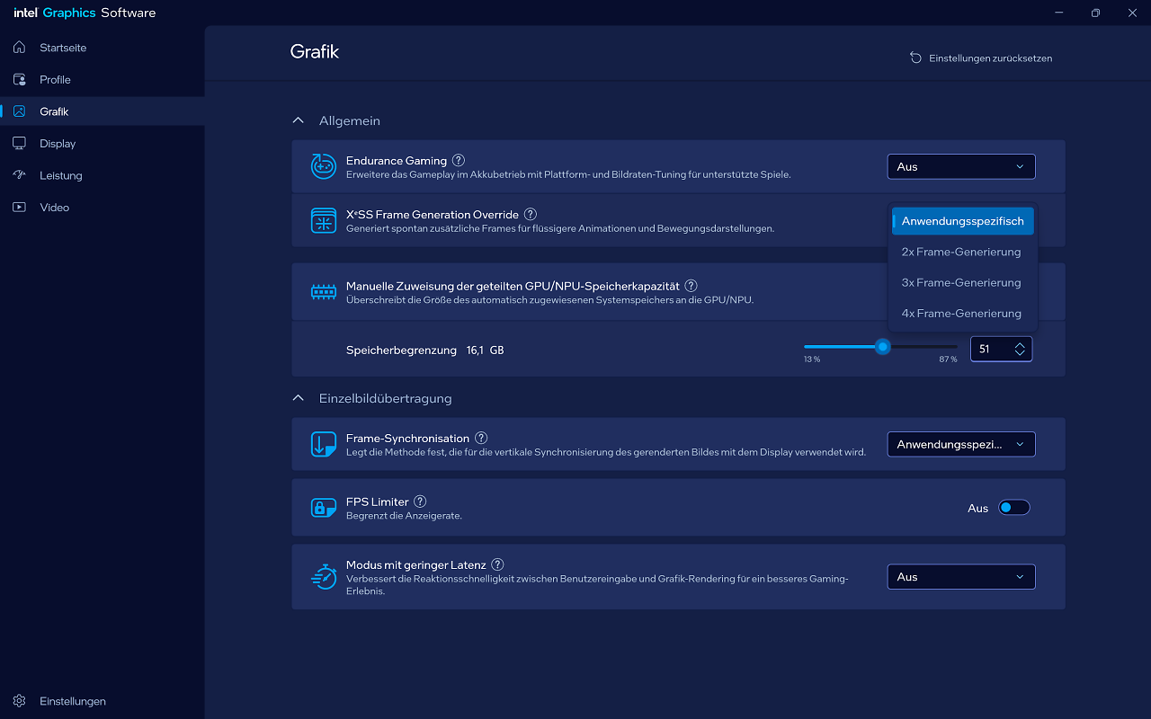Click Einstellungen zurücksetzen text link
1151x719 pixels.
tap(990, 58)
